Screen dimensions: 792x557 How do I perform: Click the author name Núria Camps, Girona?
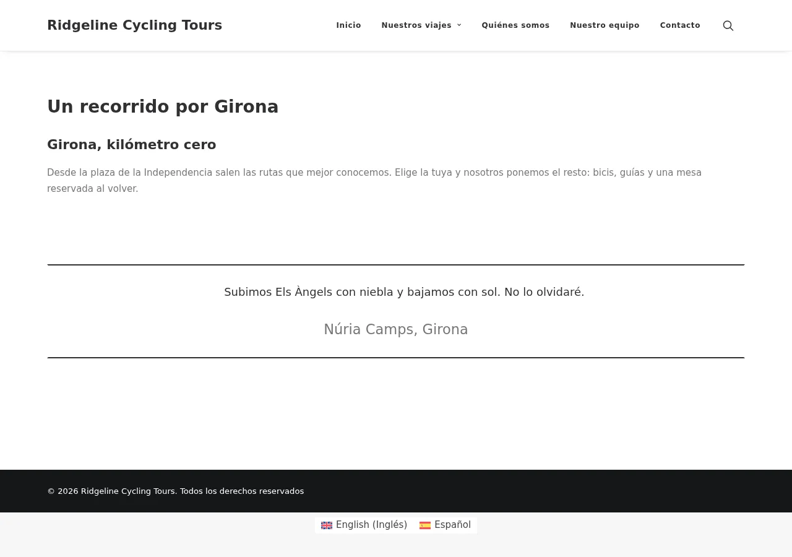(396, 329)
